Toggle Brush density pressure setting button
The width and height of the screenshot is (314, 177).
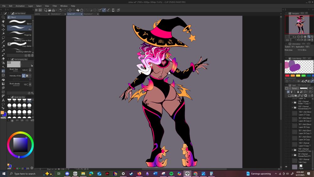30,84
